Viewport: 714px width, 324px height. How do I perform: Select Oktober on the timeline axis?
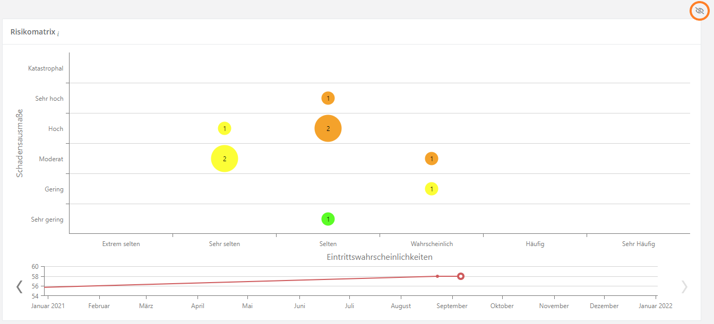click(502, 306)
